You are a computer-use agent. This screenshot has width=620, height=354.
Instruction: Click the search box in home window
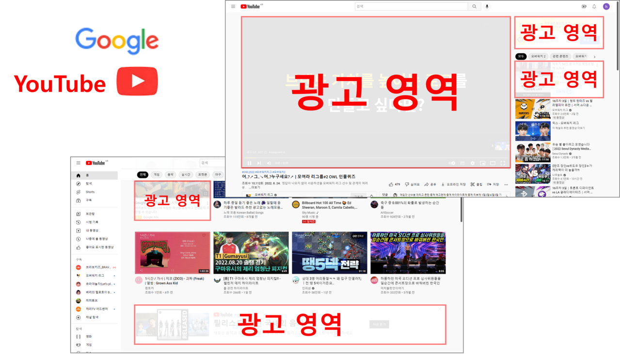212,163
